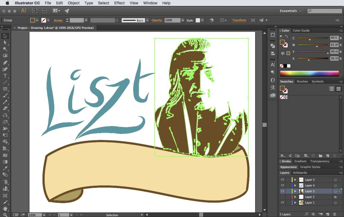Hide Layer 5 using eye icon
This screenshot has width=344, height=217.
[282, 179]
